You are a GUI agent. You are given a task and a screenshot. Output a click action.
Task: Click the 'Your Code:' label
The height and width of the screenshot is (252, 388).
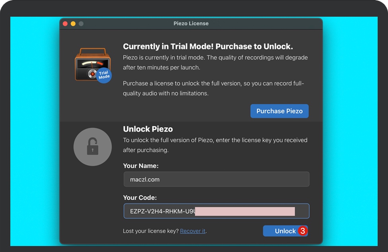tap(140, 198)
